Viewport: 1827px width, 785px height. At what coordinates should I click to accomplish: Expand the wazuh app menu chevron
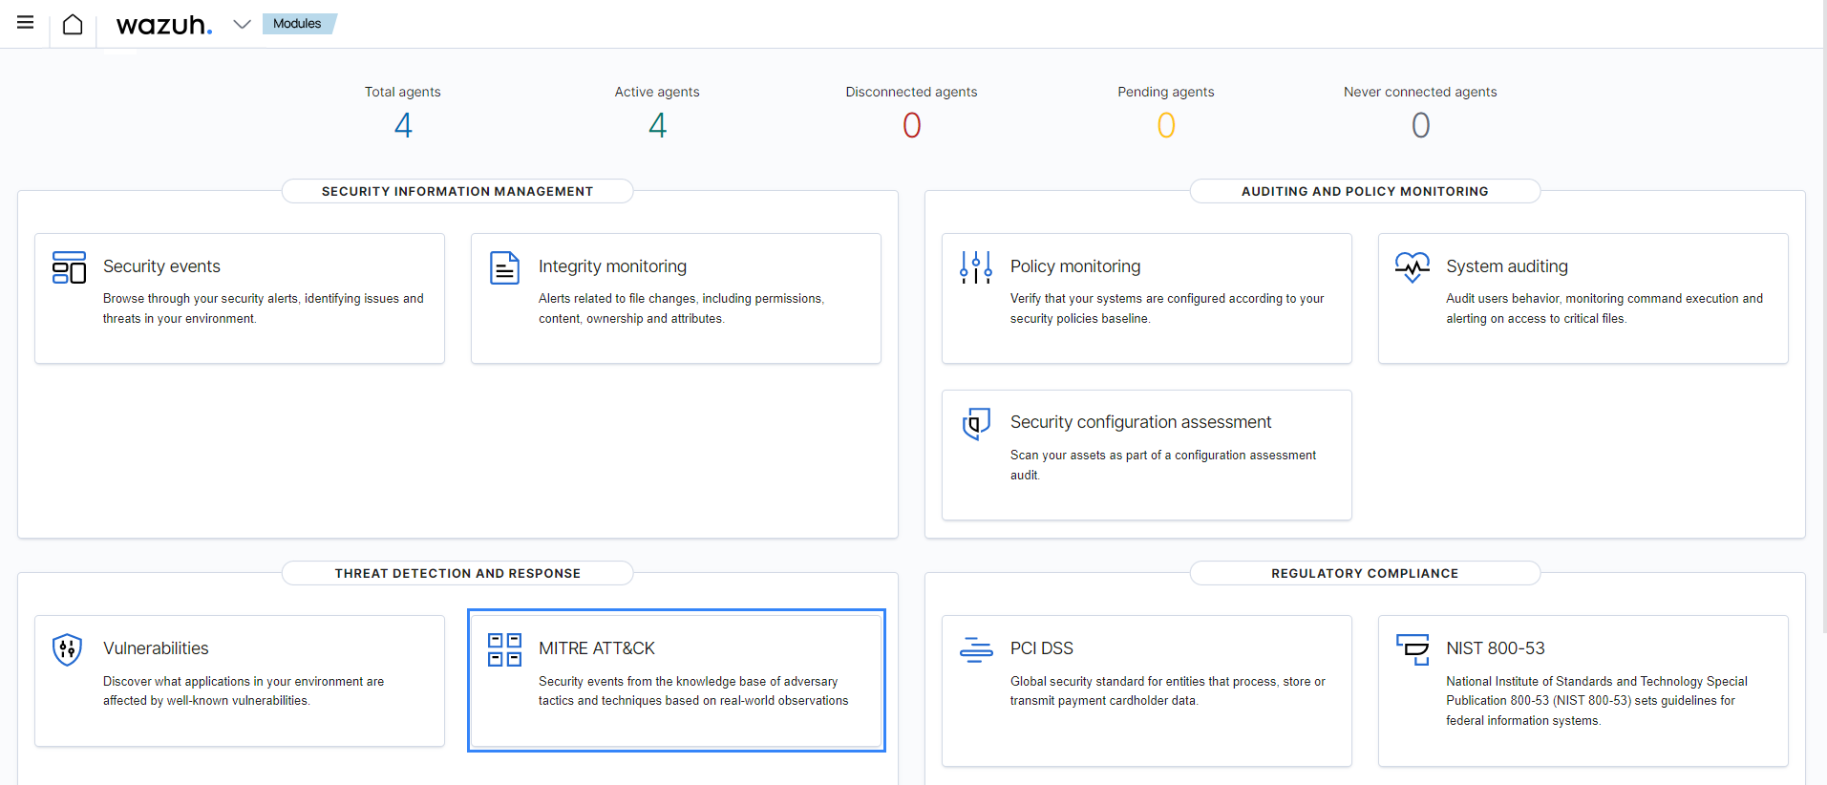242,24
